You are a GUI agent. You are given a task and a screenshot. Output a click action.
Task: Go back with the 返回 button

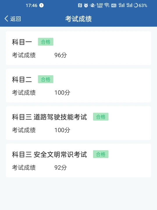click(13, 19)
